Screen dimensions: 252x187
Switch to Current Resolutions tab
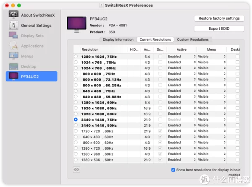click(155, 39)
